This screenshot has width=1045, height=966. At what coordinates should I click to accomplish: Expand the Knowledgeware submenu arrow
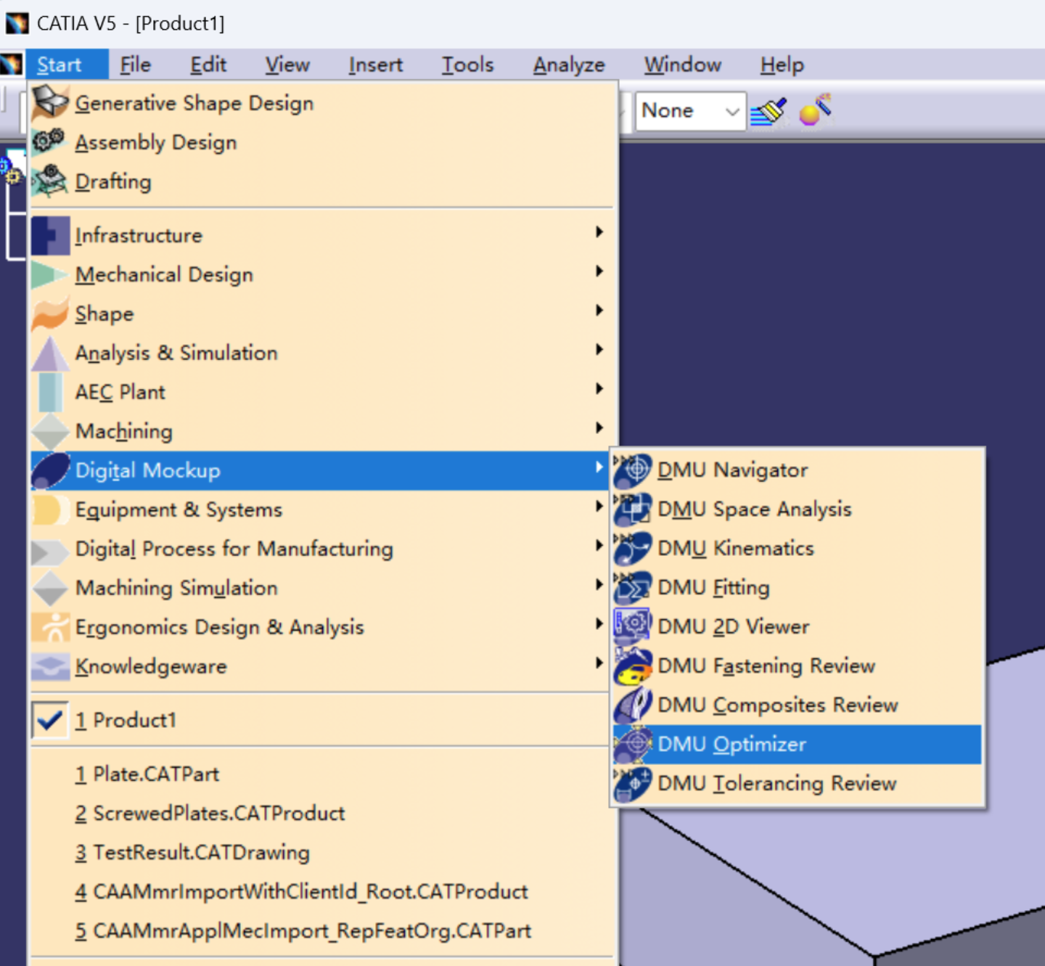click(x=599, y=663)
